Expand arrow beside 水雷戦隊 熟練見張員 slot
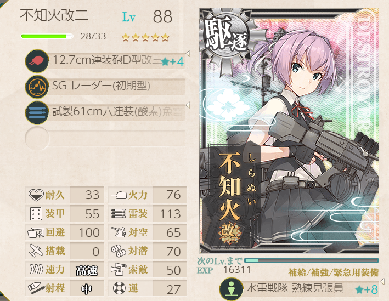The image size is (389, 301). 382,281
